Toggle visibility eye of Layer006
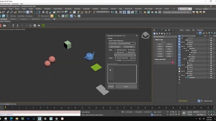 coord(184,71)
